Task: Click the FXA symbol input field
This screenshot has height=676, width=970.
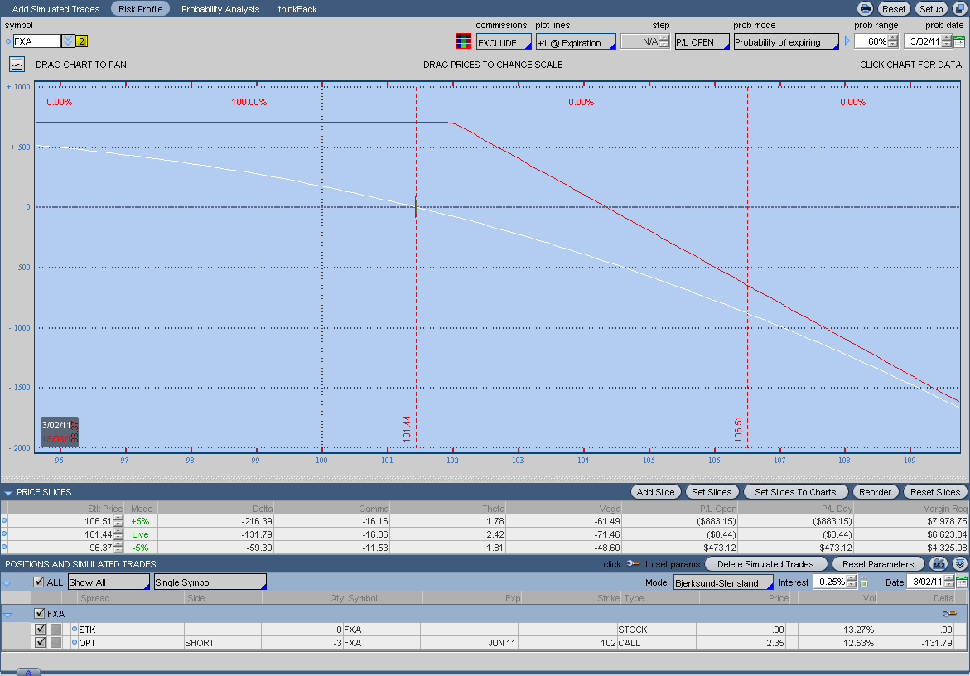Action: [37, 41]
